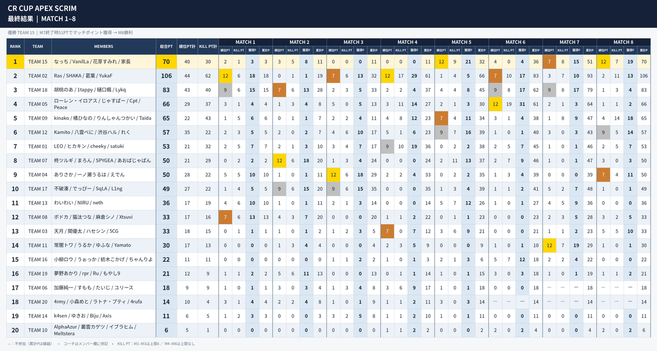Click the TEAM 13 name cell
Viewport: 657px width, 351px height.
pyautogui.click(x=38, y=203)
